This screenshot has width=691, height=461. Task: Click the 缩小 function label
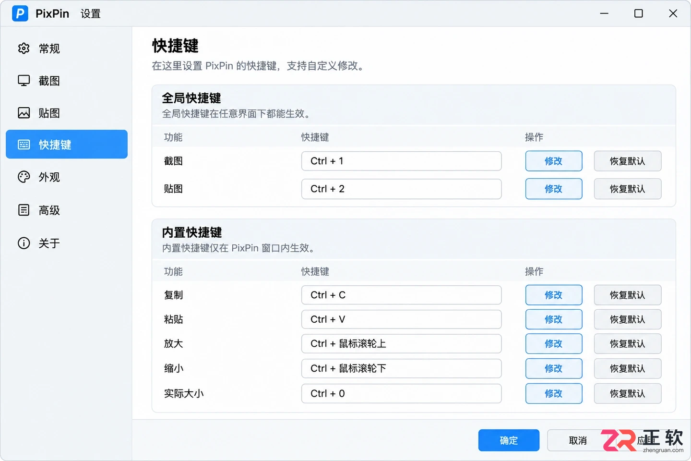coord(174,368)
